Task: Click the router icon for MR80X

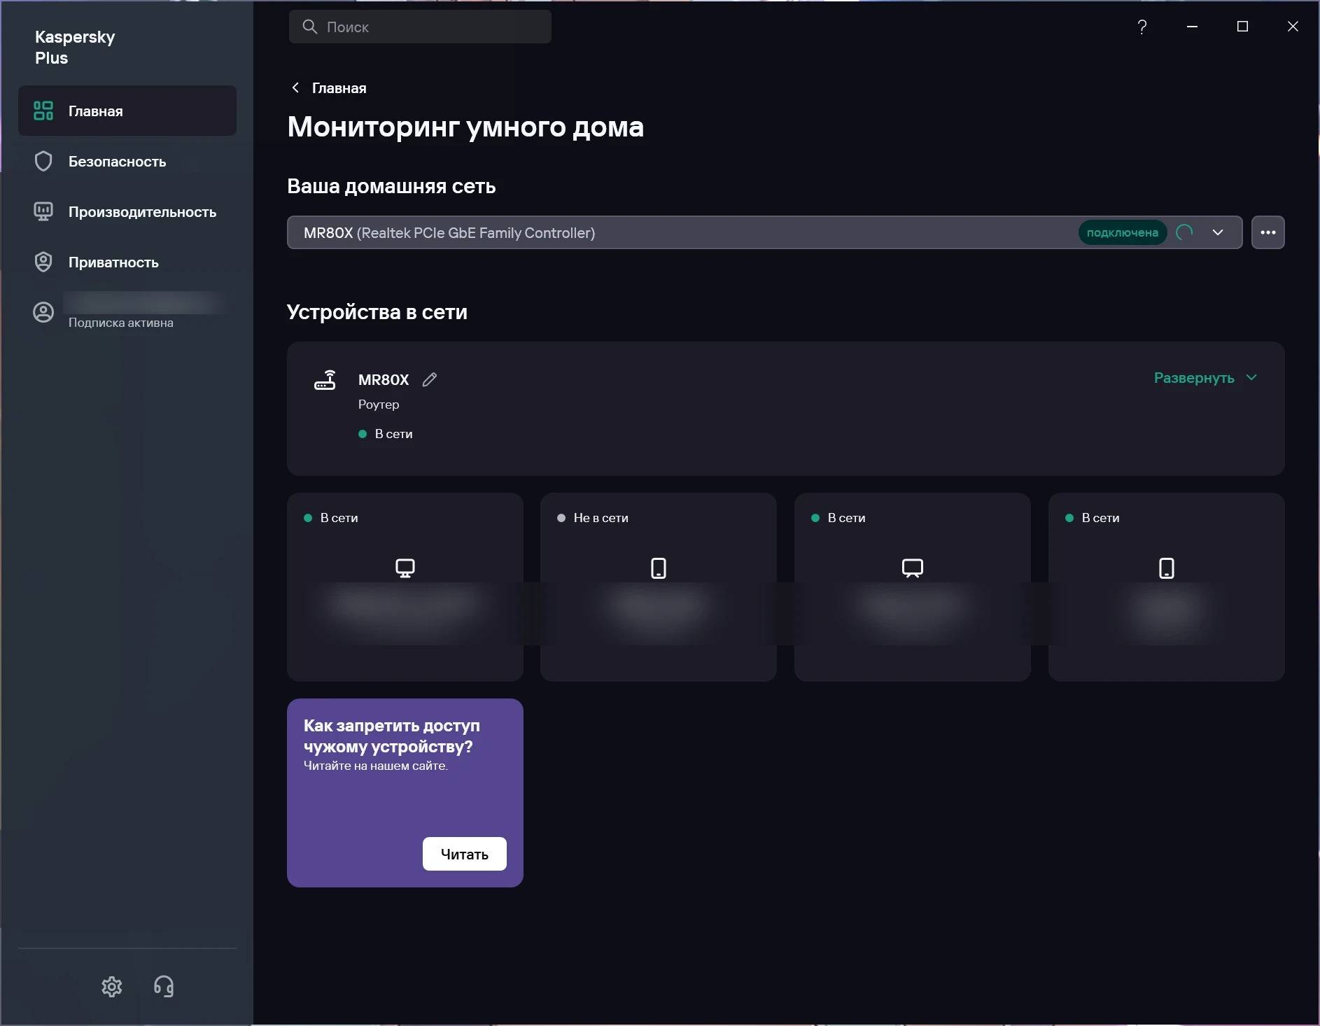Action: click(x=325, y=380)
